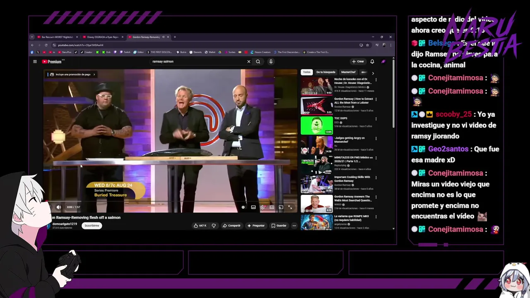
Task: Open the video player settings gear
Action: 263,207
